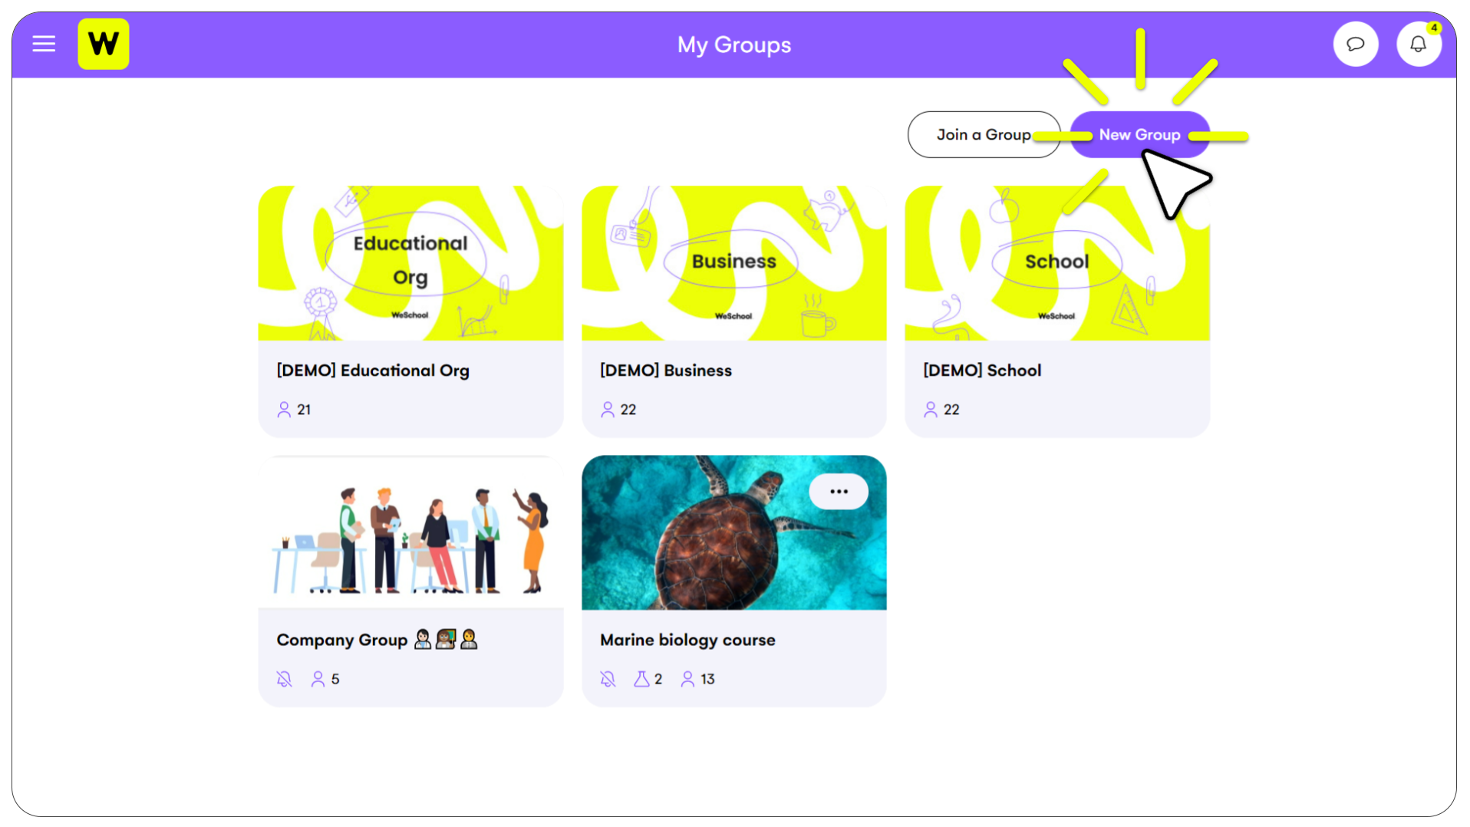Click the New Group button
This screenshot has width=1470, height=827.
(x=1139, y=134)
